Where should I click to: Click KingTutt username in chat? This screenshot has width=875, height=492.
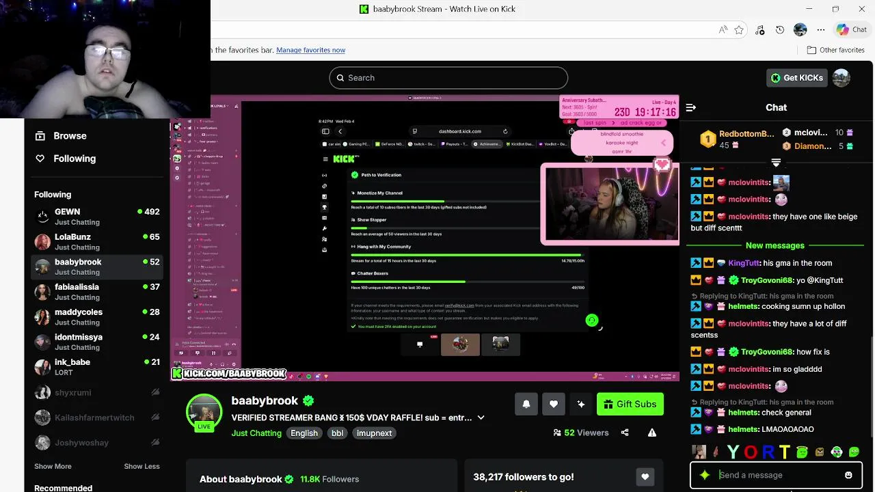click(x=744, y=263)
